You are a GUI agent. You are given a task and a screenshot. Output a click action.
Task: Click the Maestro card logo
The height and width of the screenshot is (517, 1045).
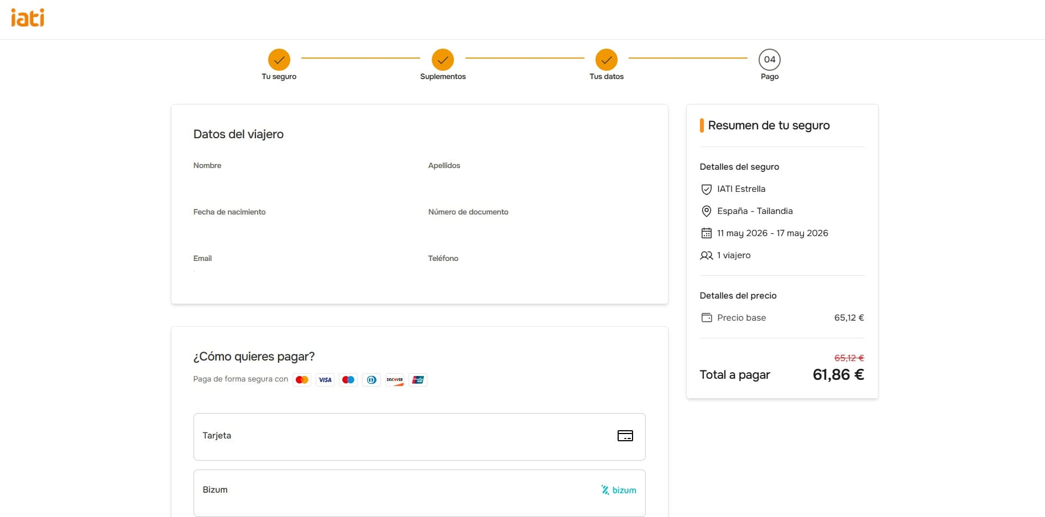click(348, 380)
